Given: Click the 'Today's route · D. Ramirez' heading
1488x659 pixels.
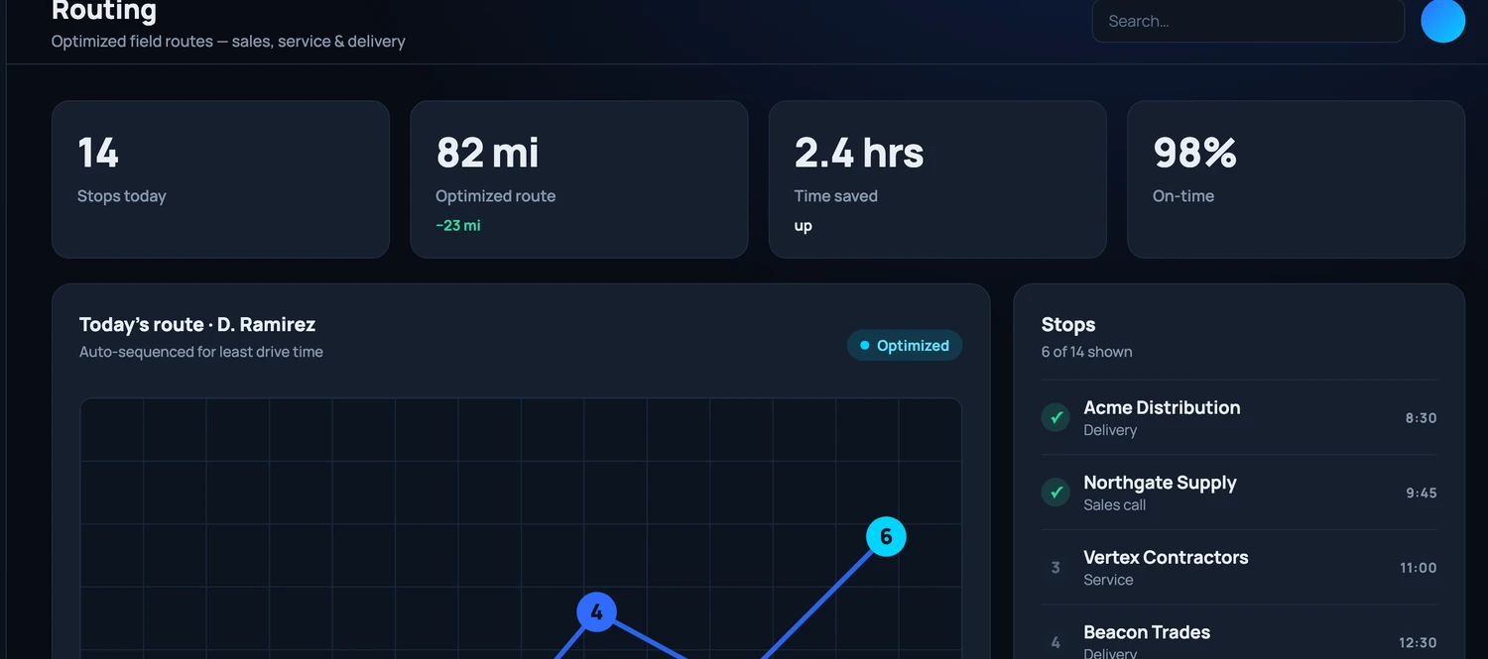Looking at the screenshot, I should pos(197,324).
